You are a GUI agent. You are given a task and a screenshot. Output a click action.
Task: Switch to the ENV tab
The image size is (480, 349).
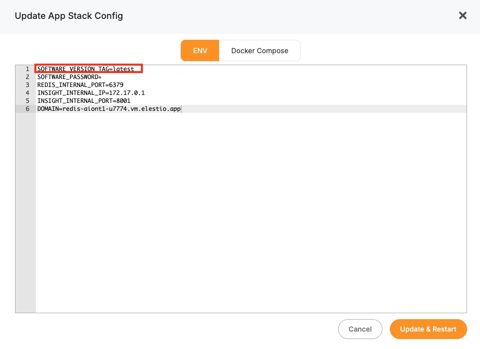200,51
